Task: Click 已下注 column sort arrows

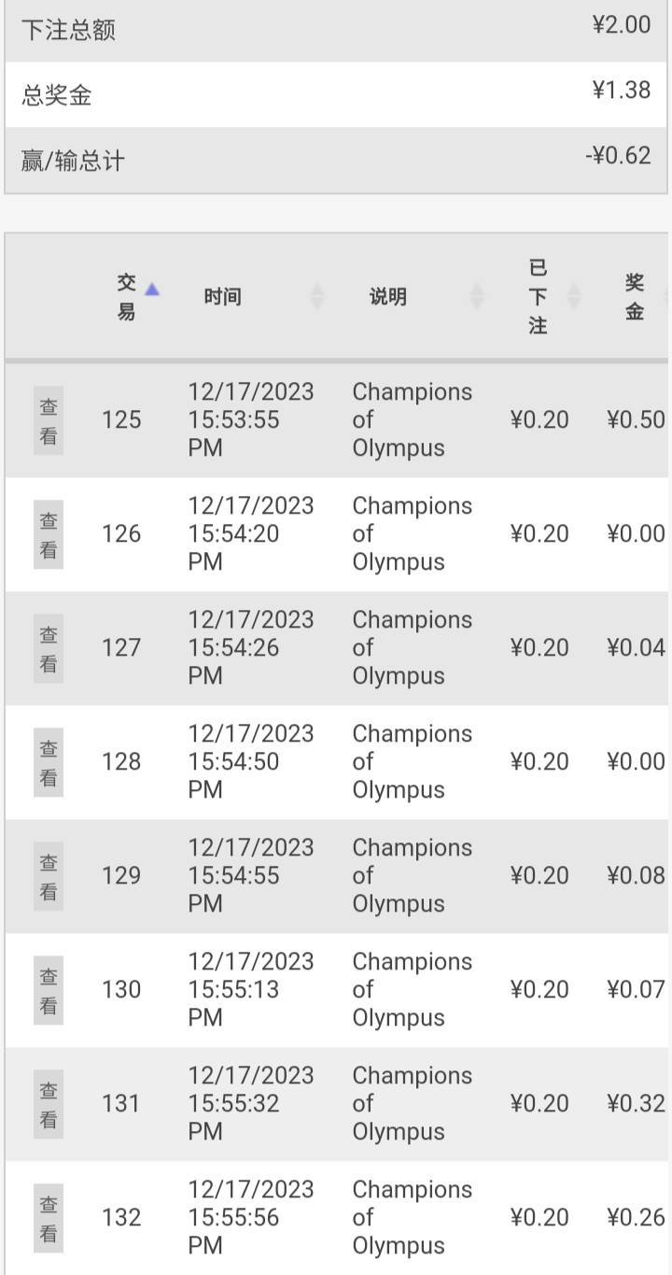Action: (574, 297)
